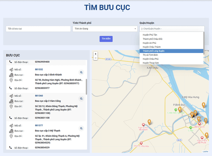The height and width of the screenshot is (156, 212).
Task: Click orange map marker near Mỹ Khánh
Action: (149, 122)
